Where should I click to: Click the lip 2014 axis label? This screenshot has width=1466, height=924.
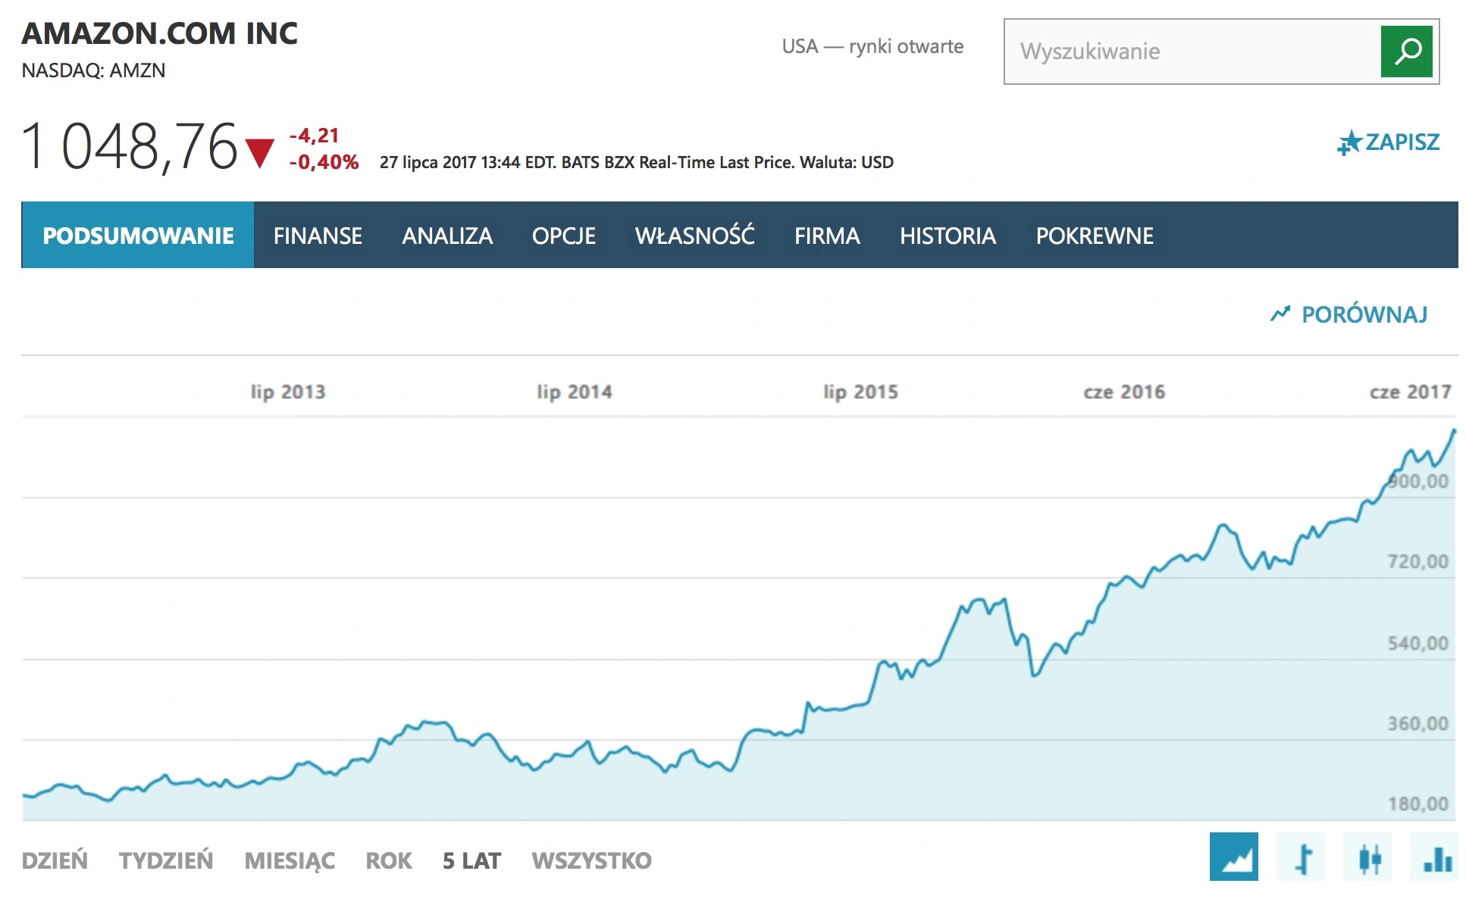point(575,392)
